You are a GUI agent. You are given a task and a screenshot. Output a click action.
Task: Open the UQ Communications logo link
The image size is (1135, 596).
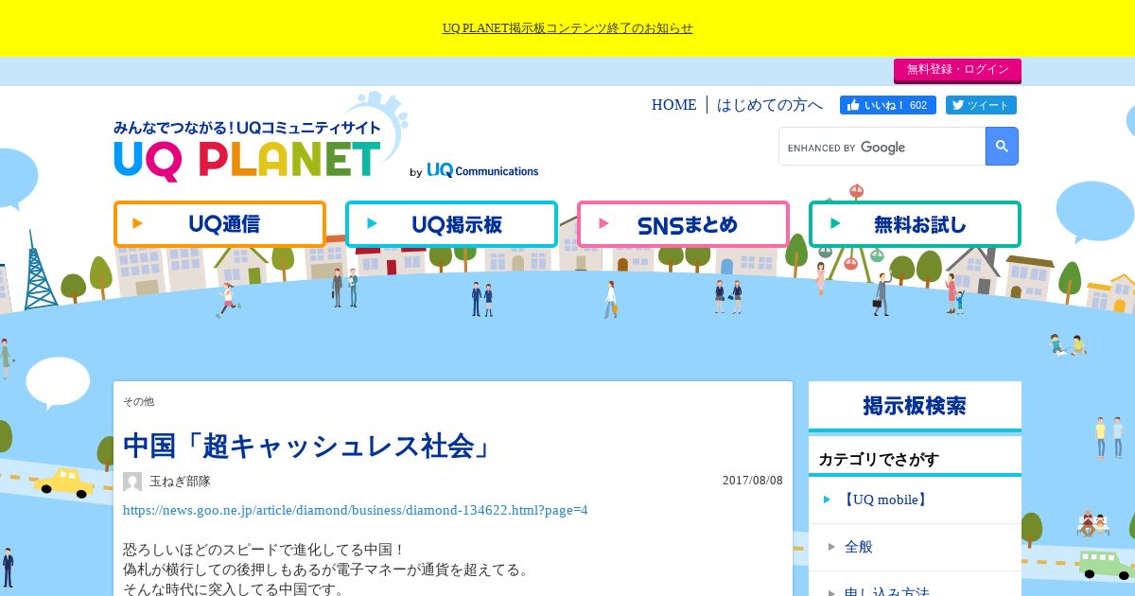pos(482,170)
